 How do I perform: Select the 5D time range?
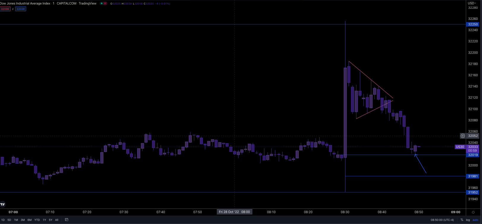coord(9,220)
